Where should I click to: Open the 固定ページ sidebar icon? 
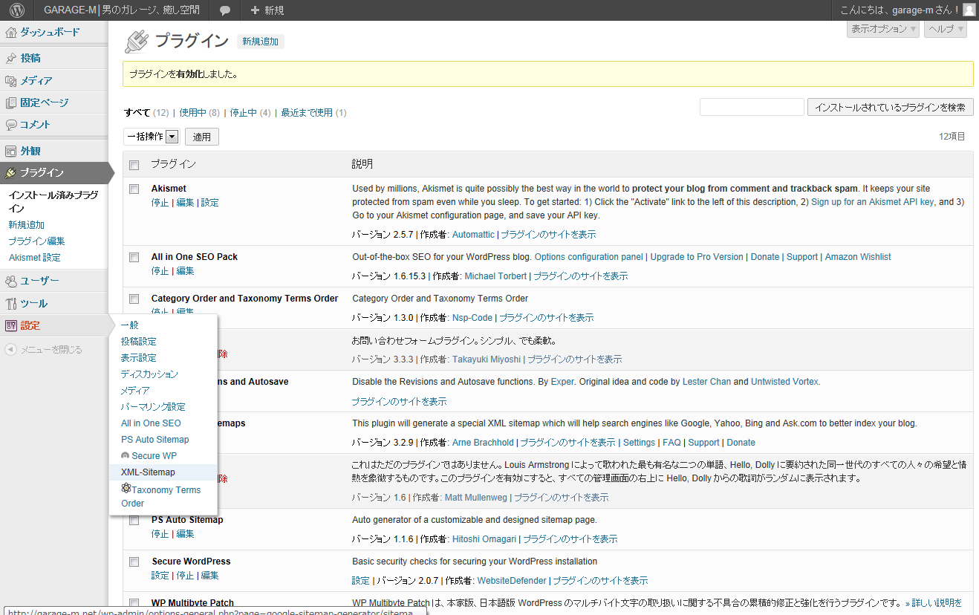pyautogui.click(x=10, y=102)
